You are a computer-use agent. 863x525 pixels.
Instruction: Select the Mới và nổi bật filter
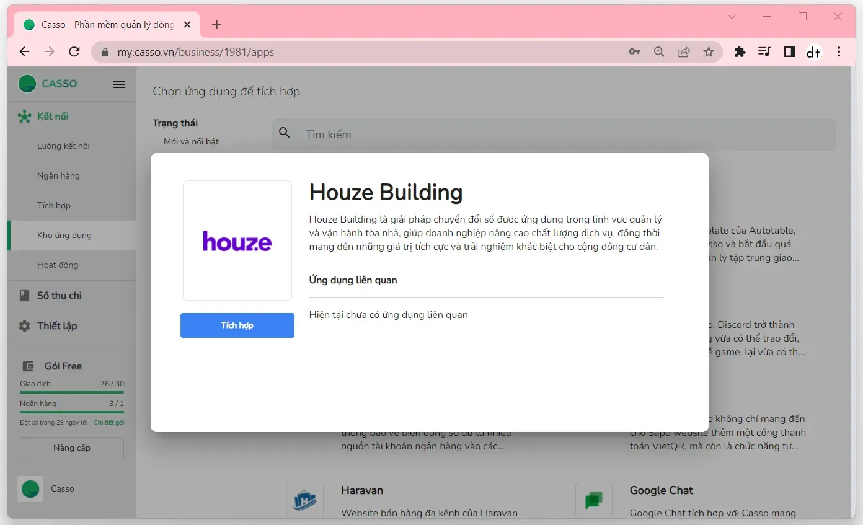[x=191, y=141]
